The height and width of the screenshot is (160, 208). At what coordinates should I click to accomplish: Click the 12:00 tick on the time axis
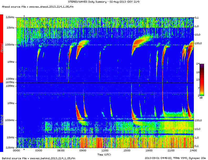(x=105, y=151)
